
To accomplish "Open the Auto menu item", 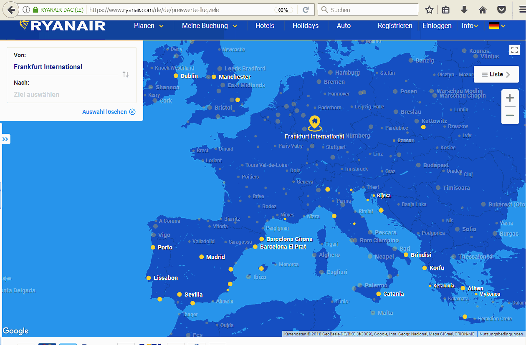I will tap(344, 26).
